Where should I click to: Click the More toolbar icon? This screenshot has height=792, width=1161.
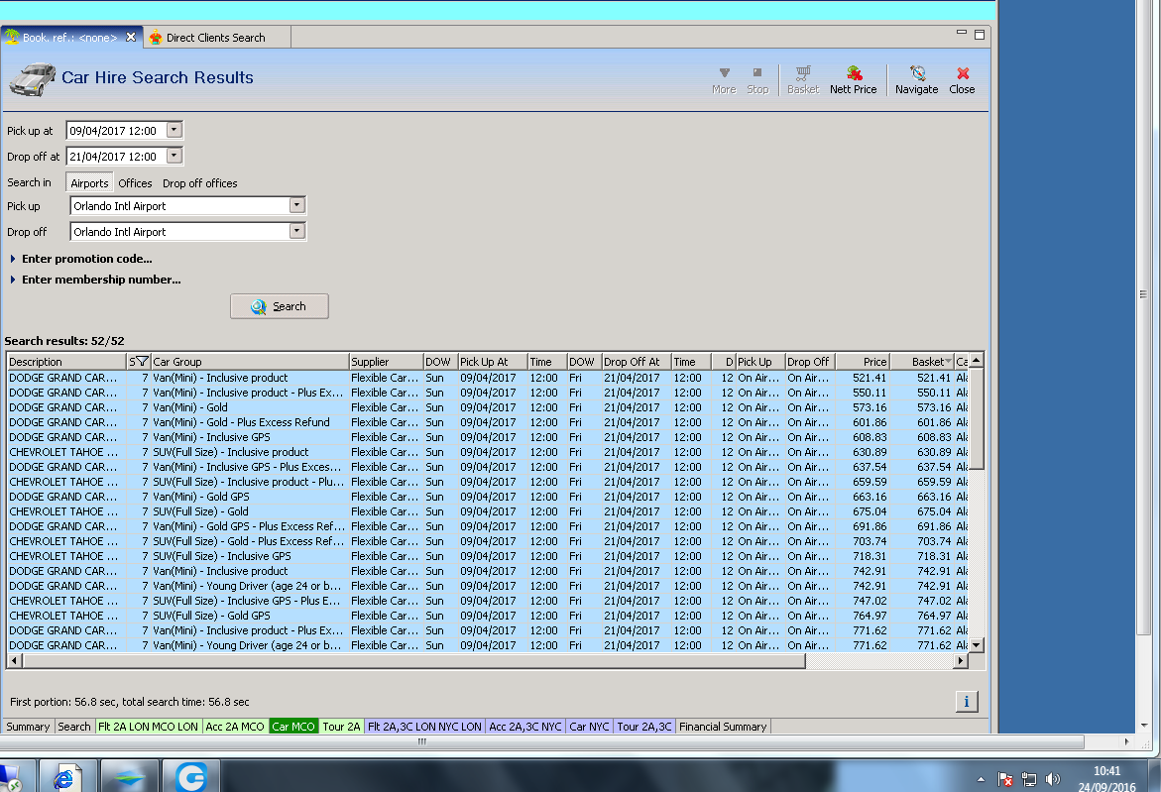(724, 80)
